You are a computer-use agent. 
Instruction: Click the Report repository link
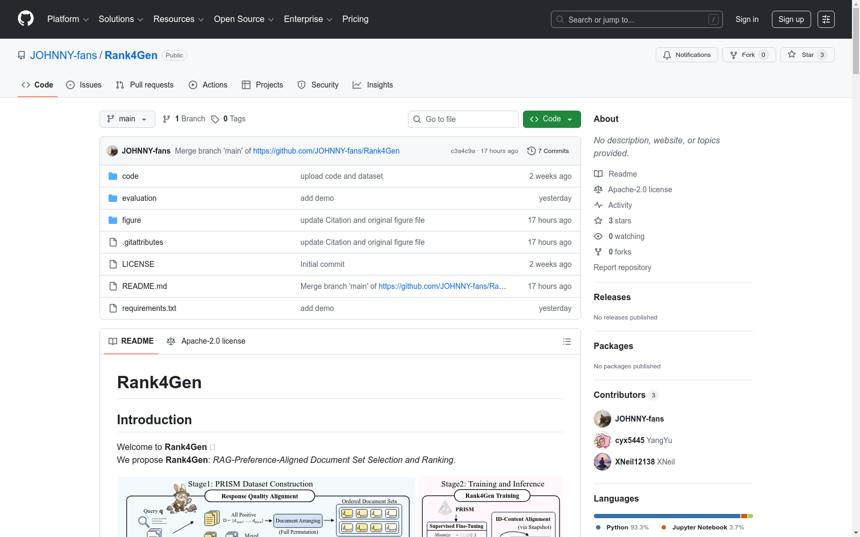(622, 267)
